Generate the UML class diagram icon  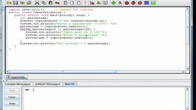(99, 3)
